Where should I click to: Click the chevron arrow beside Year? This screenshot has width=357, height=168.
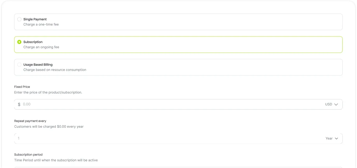pos(336,139)
